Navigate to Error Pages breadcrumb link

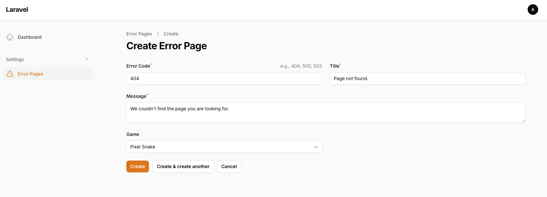click(139, 34)
